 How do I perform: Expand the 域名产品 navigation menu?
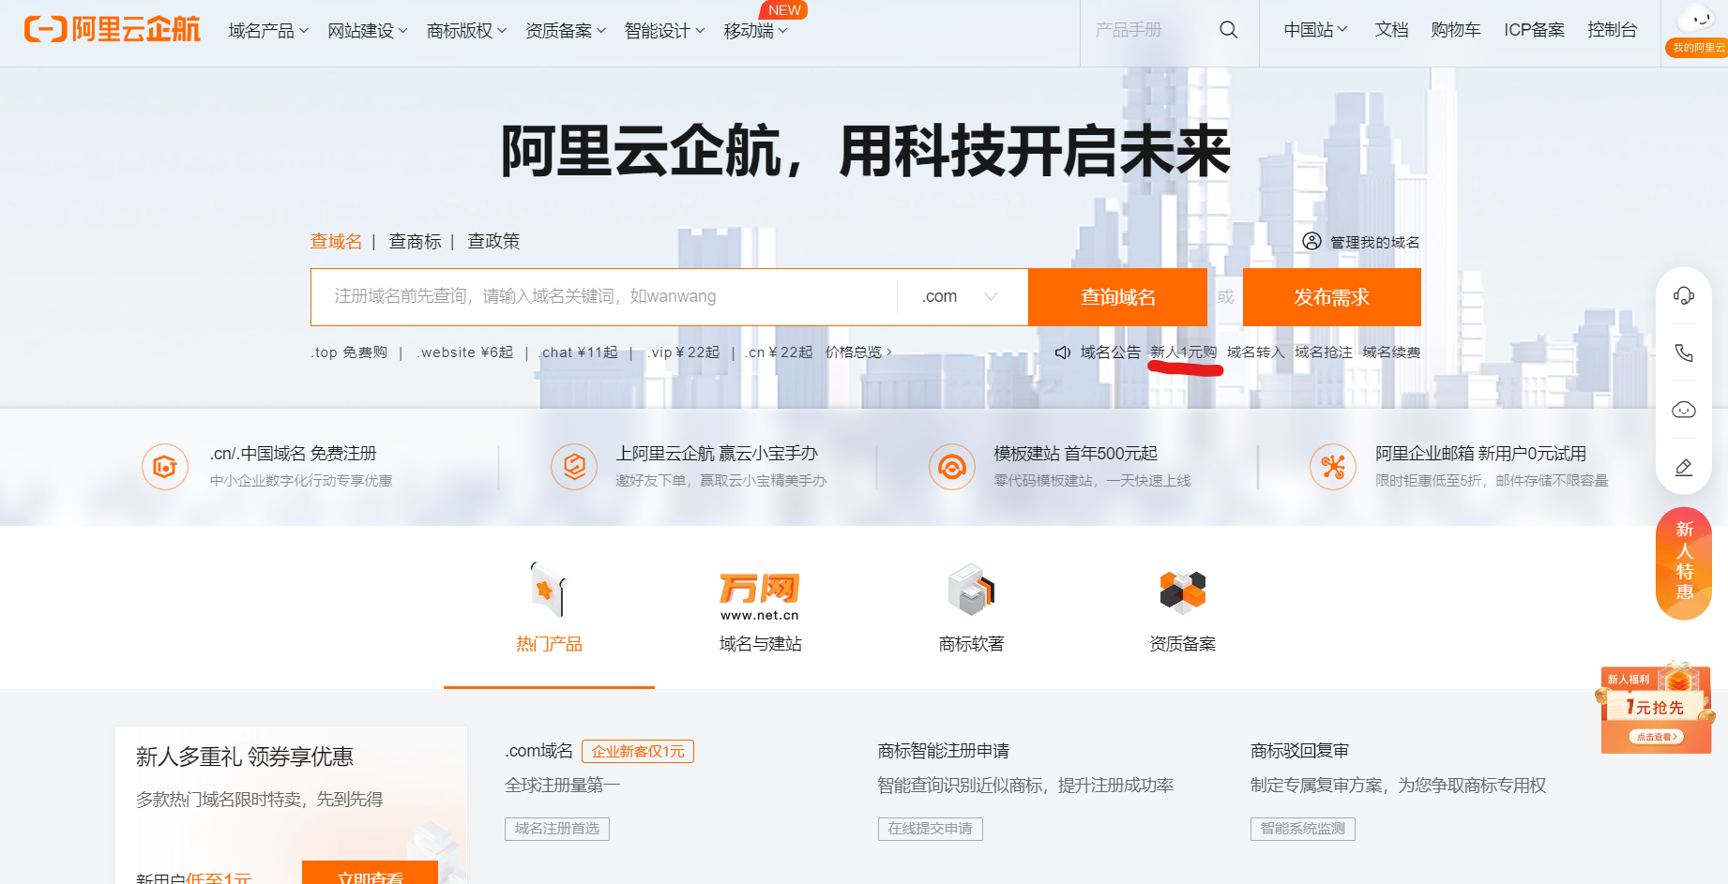click(x=267, y=31)
